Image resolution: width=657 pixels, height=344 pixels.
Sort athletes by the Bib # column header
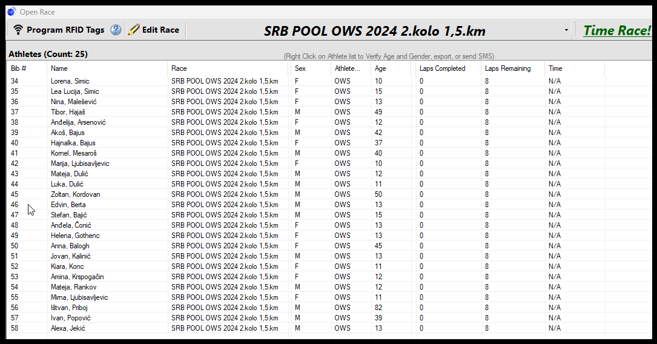(19, 68)
